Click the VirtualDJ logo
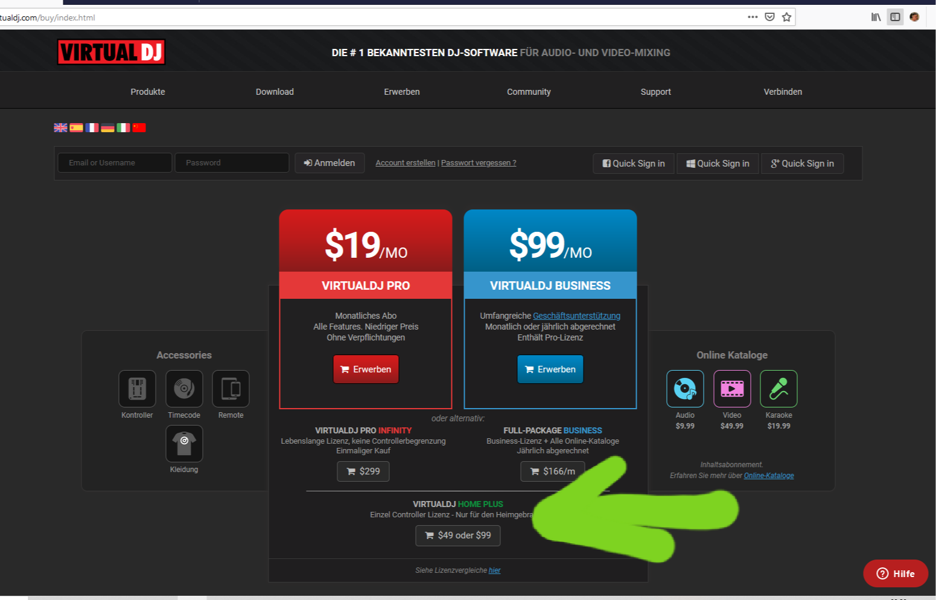Image resolution: width=936 pixels, height=600 pixels. pyautogui.click(x=111, y=52)
